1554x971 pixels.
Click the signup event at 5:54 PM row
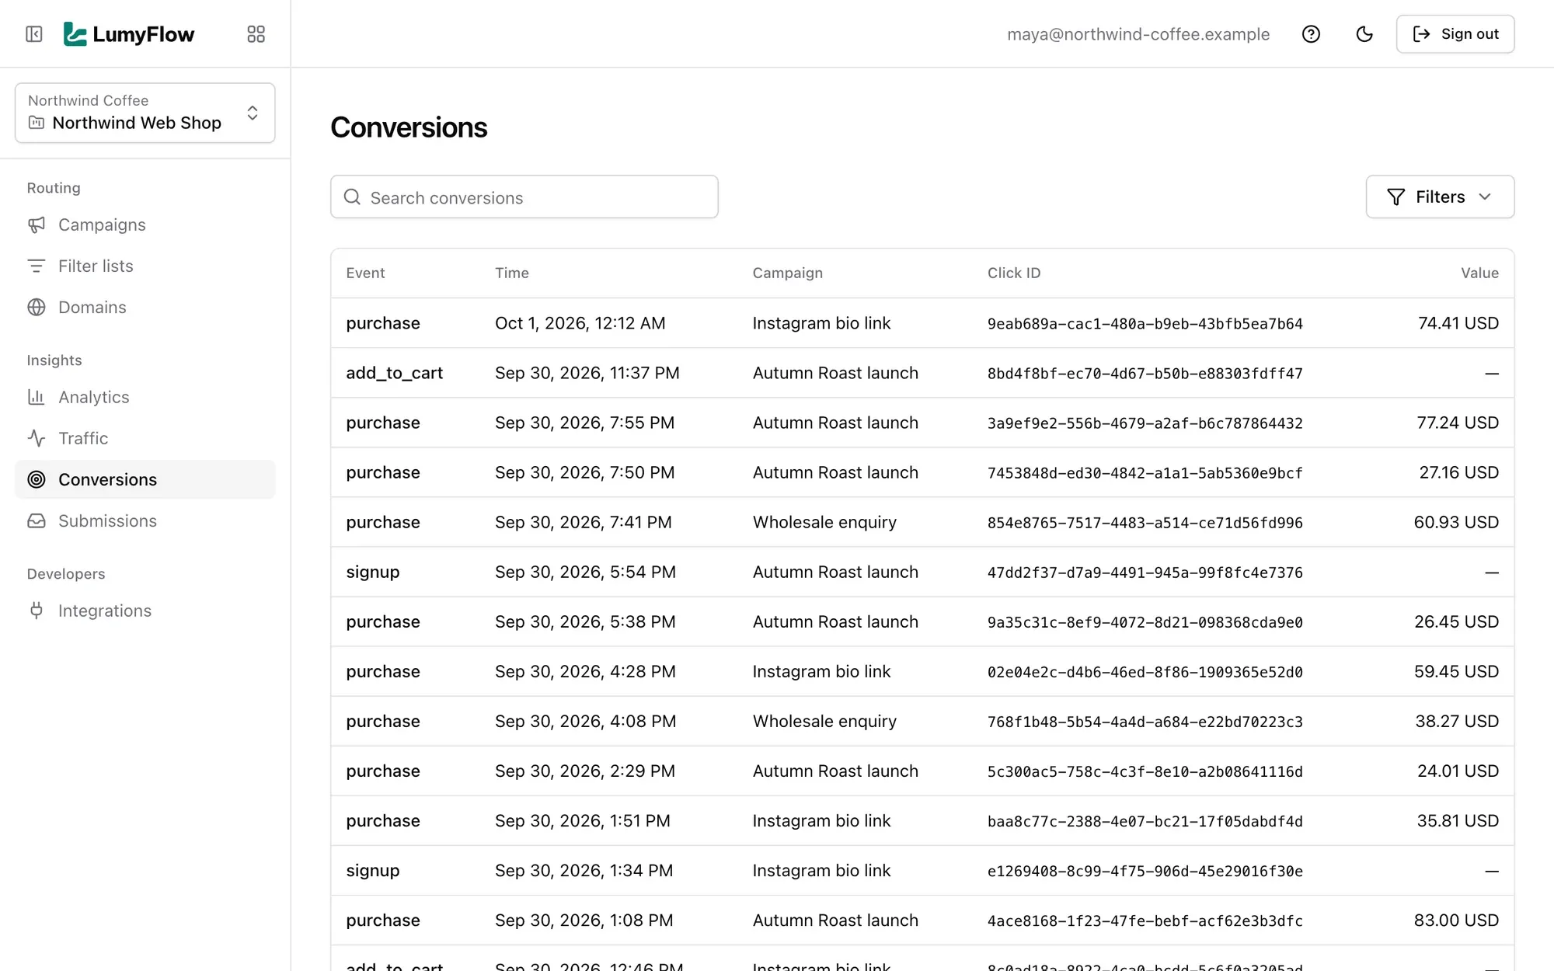(373, 572)
